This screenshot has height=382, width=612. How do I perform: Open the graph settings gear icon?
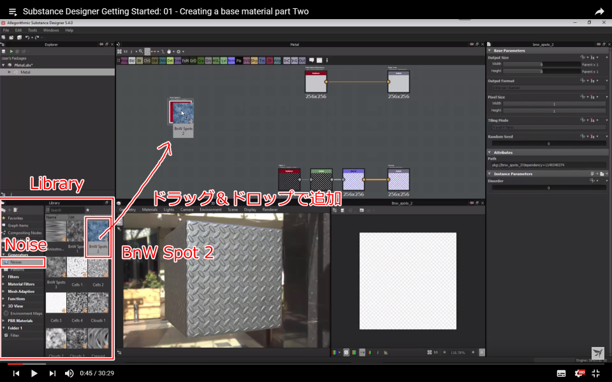178,52
